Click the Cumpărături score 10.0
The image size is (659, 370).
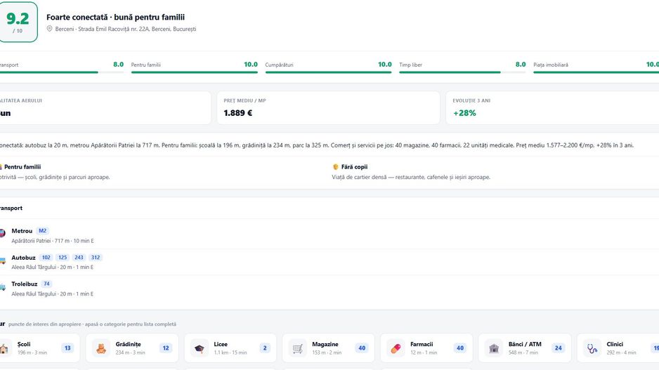click(384, 65)
